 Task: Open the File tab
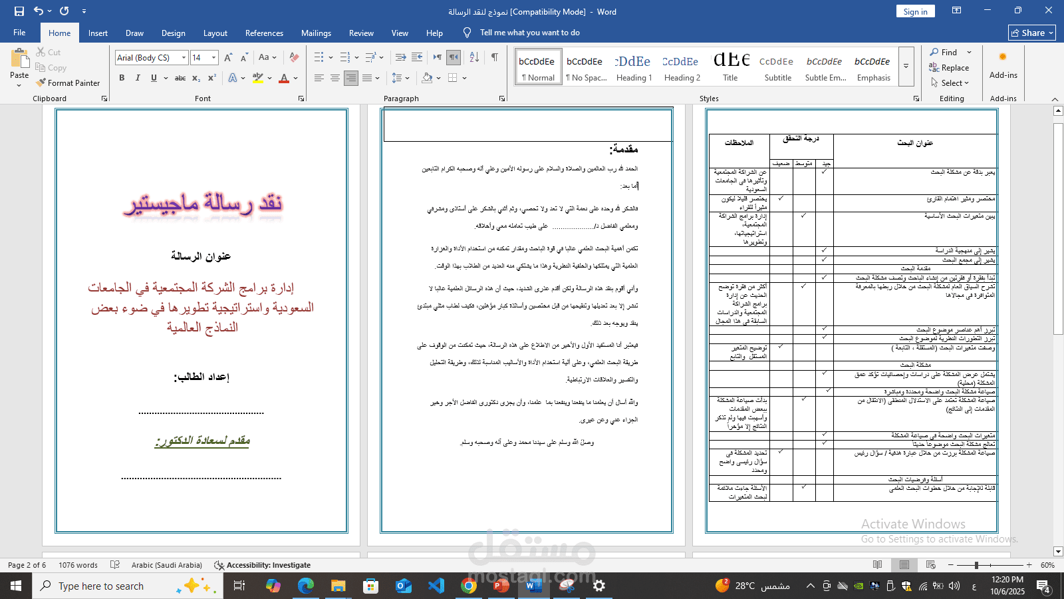pyautogui.click(x=19, y=33)
